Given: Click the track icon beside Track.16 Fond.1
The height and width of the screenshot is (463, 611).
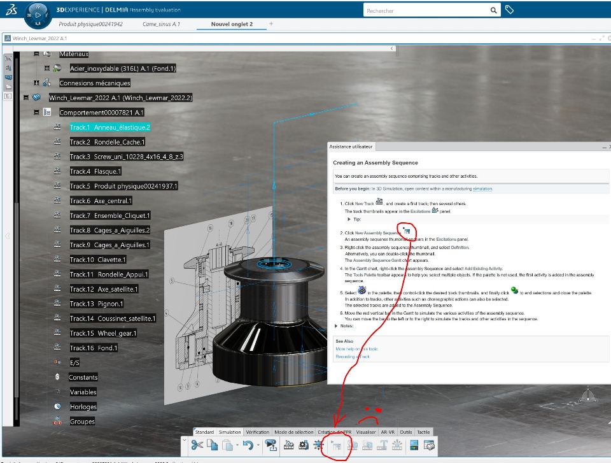Looking at the screenshot, I should (x=57, y=347).
